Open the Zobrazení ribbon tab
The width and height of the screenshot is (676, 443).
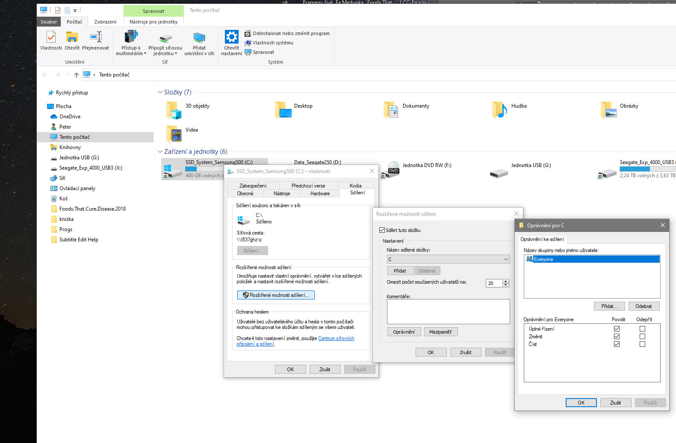[x=105, y=22]
